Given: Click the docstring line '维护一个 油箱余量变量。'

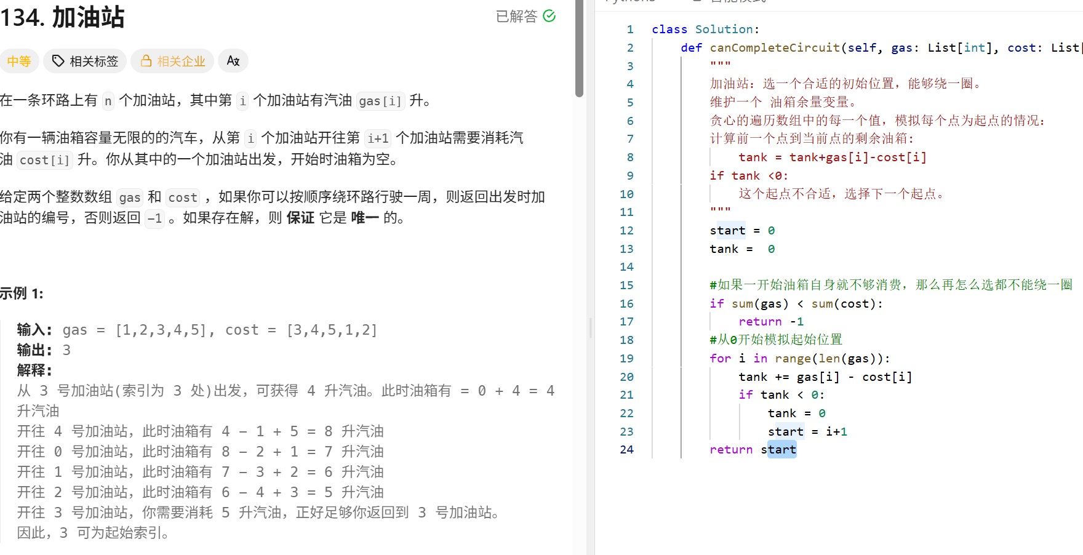Looking at the screenshot, I should coord(783,102).
